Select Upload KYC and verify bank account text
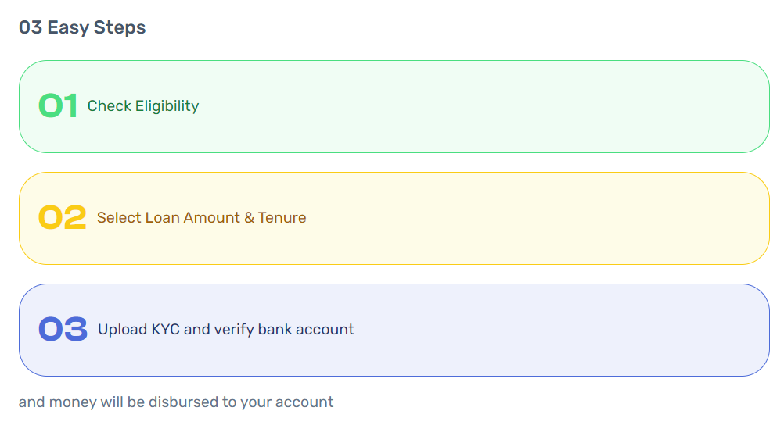Viewport: 784px width, 425px height. coord(226,329)
